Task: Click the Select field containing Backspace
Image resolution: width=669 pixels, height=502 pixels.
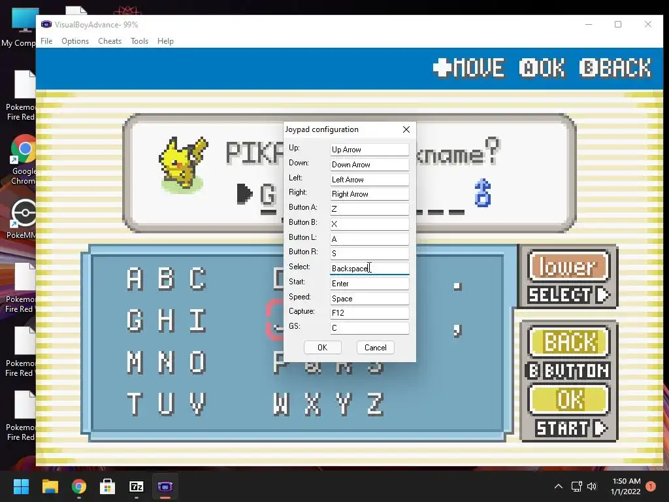Action: click(370, 268)
